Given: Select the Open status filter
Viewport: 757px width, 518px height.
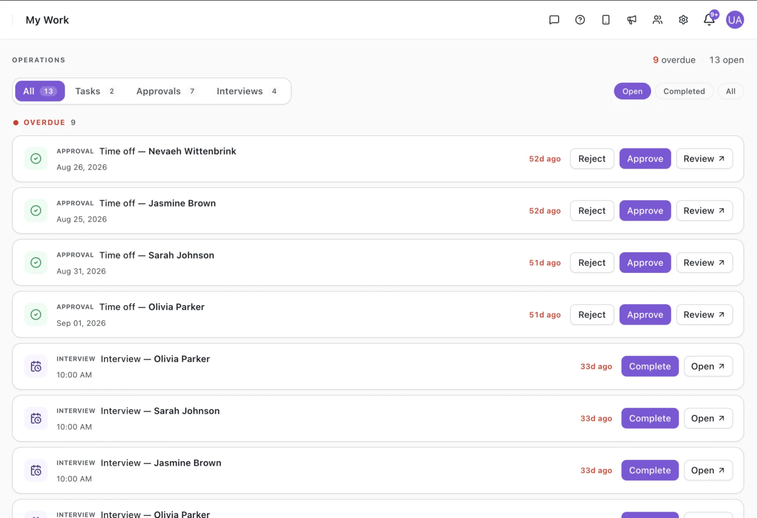Looking at the screenshot, I should tap(633, 91).
